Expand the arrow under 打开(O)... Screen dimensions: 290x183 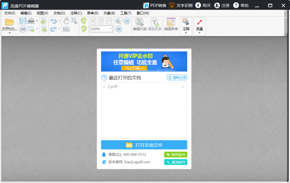(10, 33)
